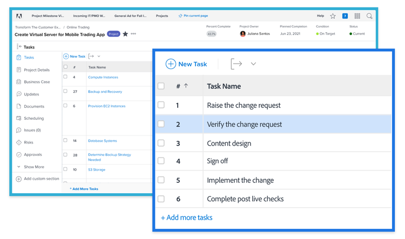Click the Transform The Customer Ex... breadcrumb

[38, 27]
